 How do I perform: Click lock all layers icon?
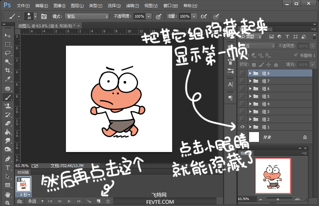coord(276,65)
